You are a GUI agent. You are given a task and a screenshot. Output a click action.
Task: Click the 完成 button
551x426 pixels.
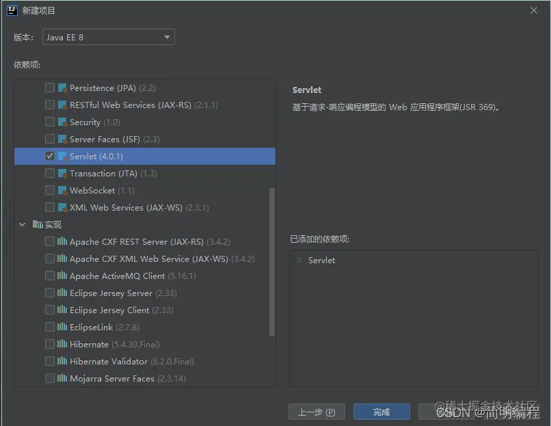[x=381, y=412]
